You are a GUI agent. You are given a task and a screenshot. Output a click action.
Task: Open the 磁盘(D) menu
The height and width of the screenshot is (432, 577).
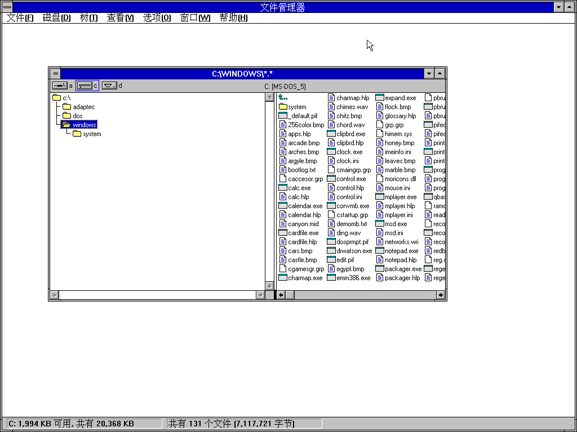(56, 18)
